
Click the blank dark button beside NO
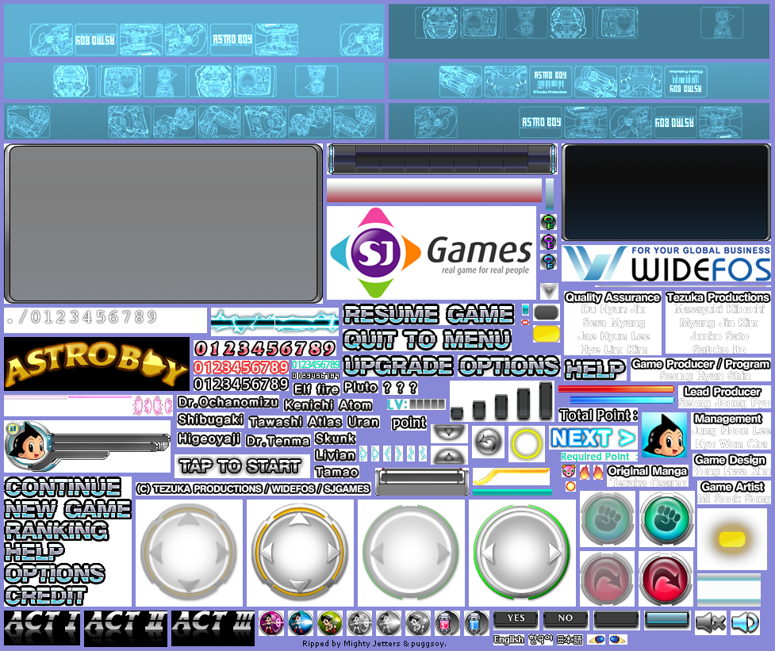coord(616,618)
